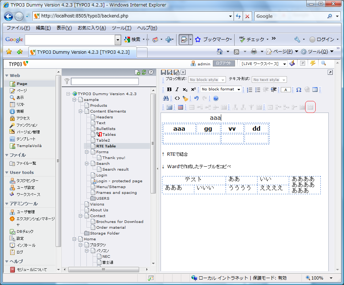Click the workspace icon next to selector

point(292,64)
